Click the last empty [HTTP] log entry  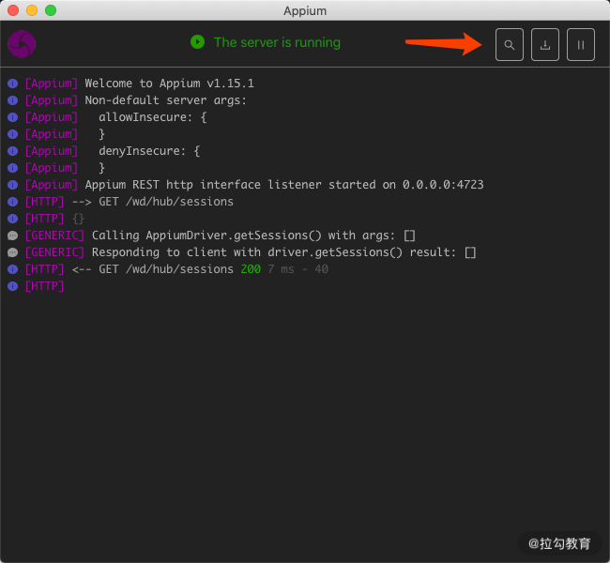pos(44,286)
